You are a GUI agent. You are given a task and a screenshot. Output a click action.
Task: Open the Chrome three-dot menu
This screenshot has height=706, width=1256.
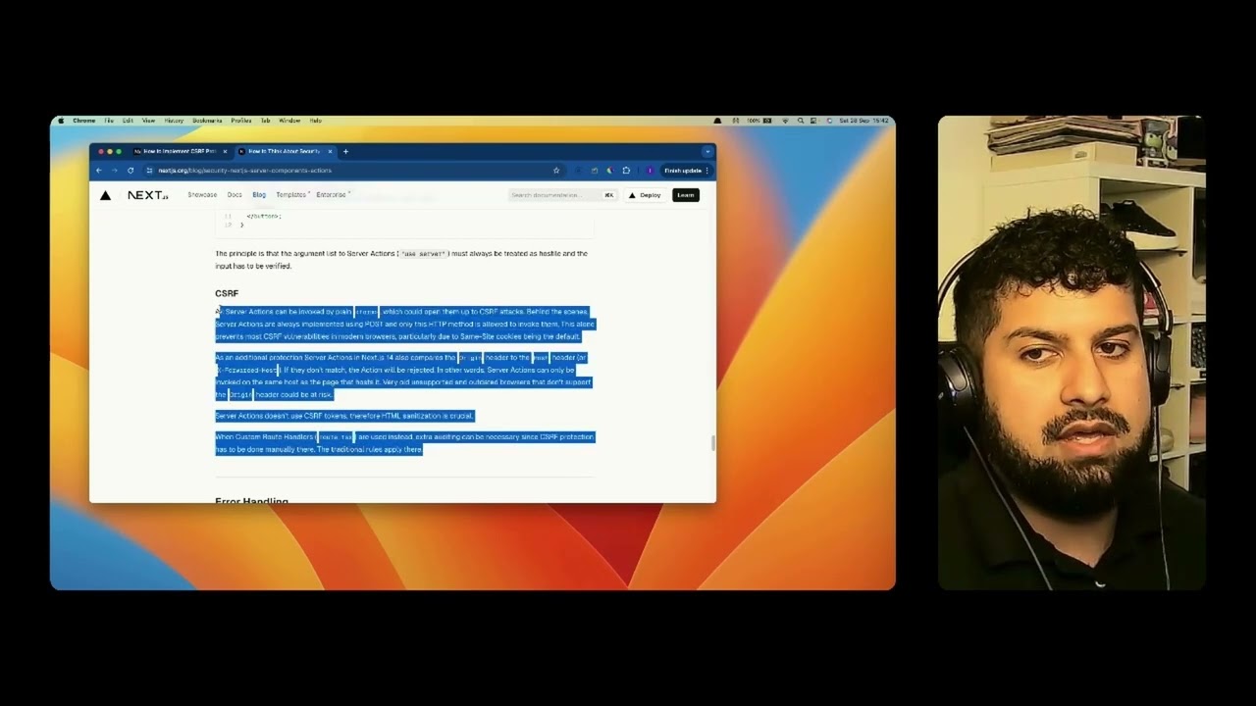(x=706, y=171)
